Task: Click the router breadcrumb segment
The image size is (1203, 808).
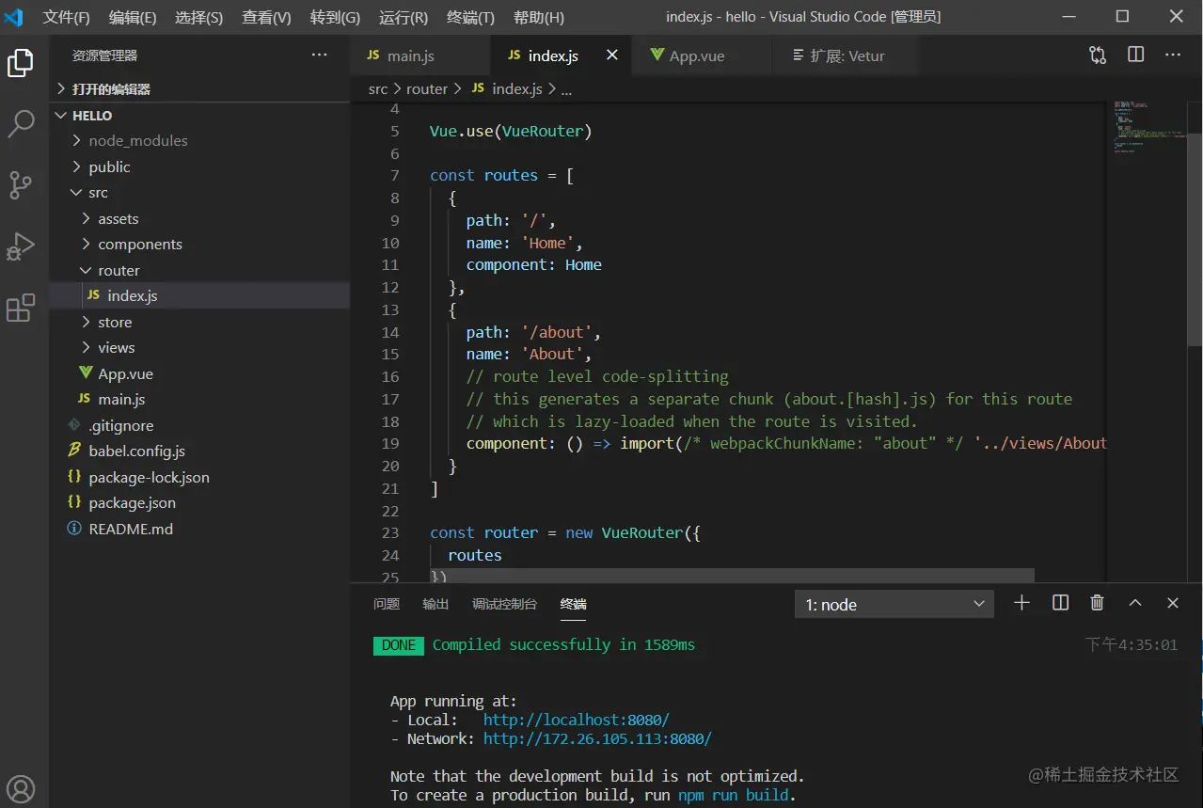Action: [427, 88]
